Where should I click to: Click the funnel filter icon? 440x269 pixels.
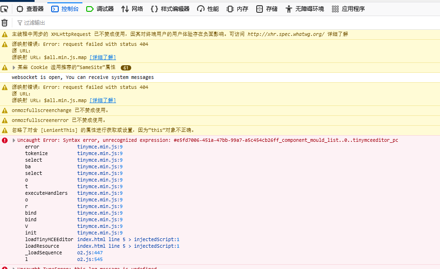coord(19,23)
